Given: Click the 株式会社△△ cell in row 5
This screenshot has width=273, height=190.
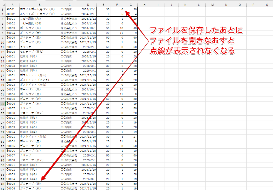Looking at the screenshot, I should (x=70, y=19).
